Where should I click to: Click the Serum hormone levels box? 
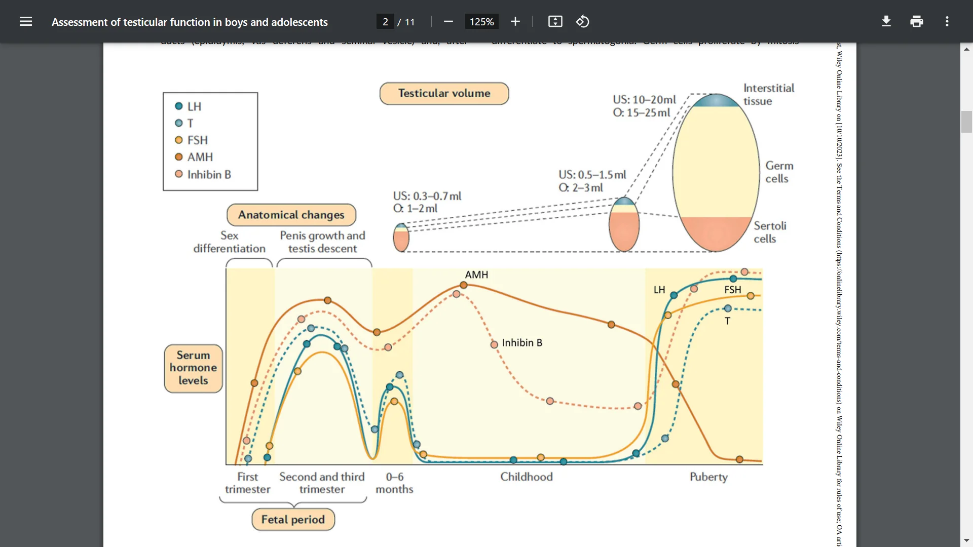click(x=193, y=368)
